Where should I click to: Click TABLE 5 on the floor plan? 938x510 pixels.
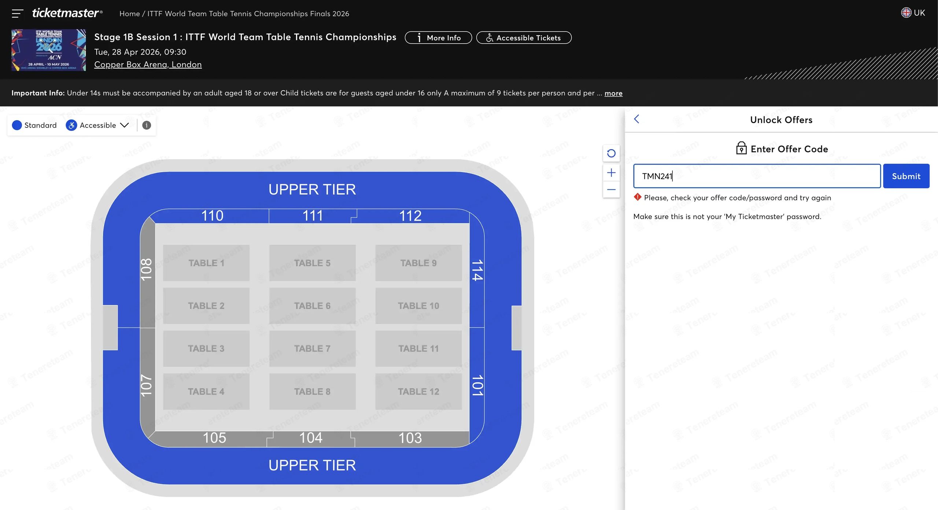tap(312, 263)
